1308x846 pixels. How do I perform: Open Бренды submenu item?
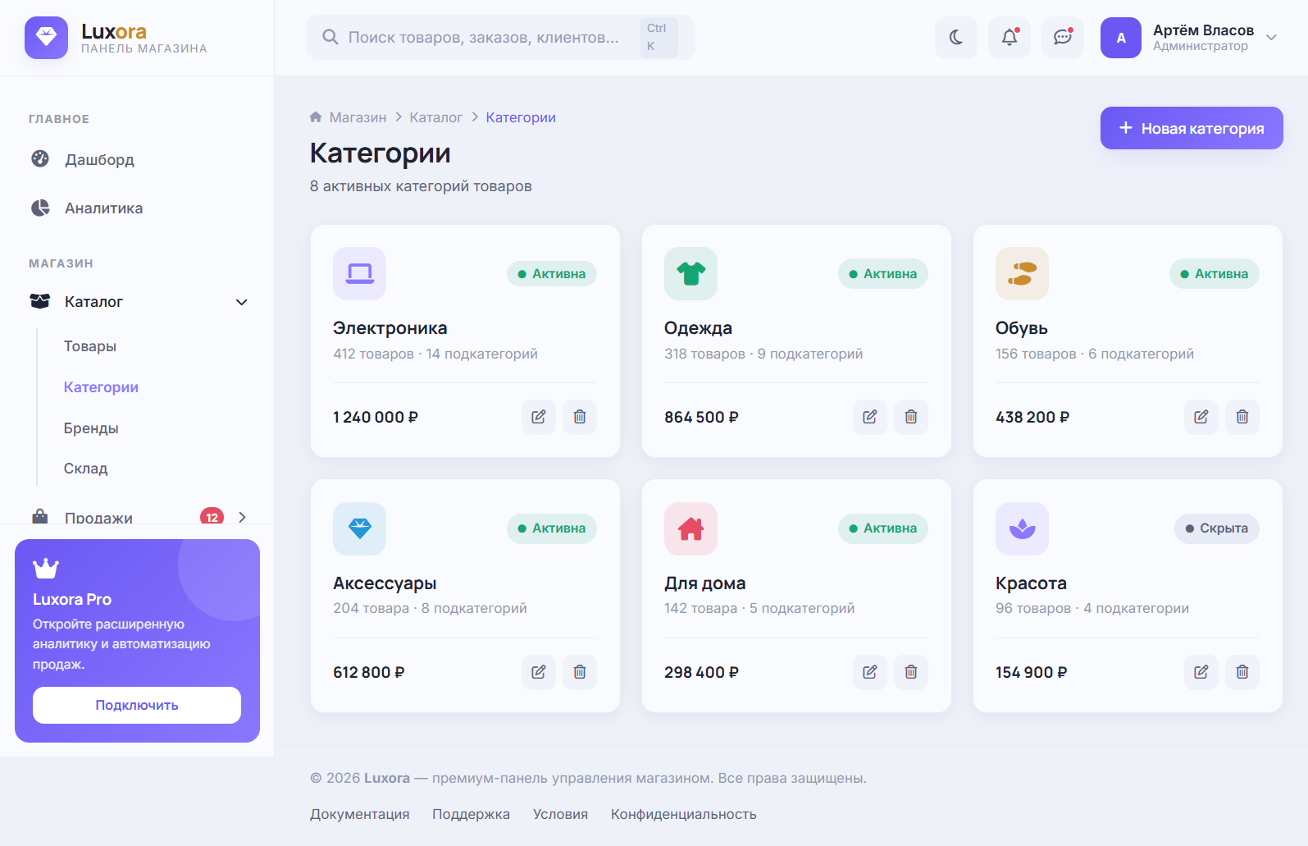tap(91, 428)
